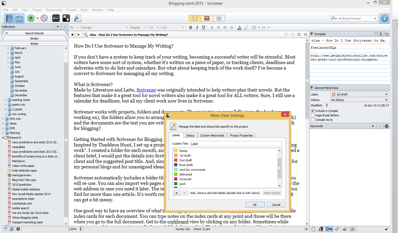The image size is (398, 233).
Task: Select the pink invoiced label swatch
Action: coord(176,179)
